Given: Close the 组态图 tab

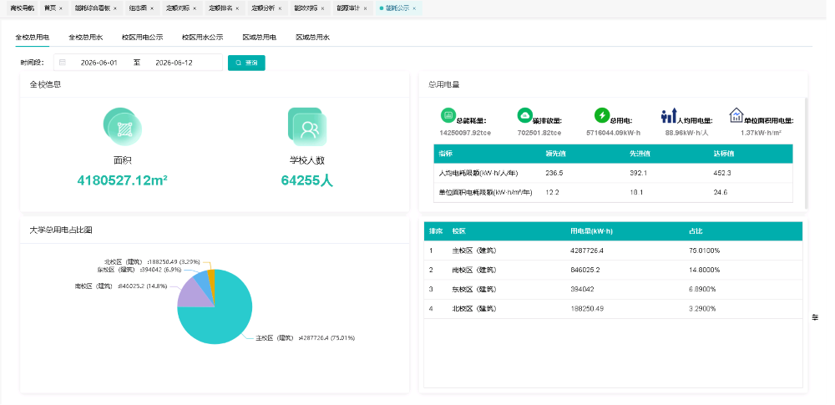Looking at the screenshot, I should click(x=152, y=8).
